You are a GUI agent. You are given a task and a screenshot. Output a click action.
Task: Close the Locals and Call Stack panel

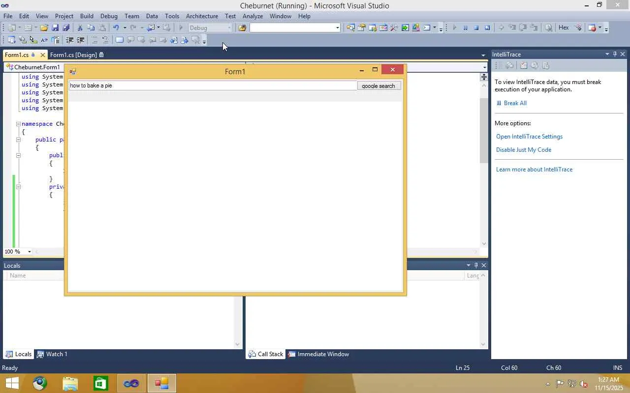pyautogui.click(x=484, y=265)
